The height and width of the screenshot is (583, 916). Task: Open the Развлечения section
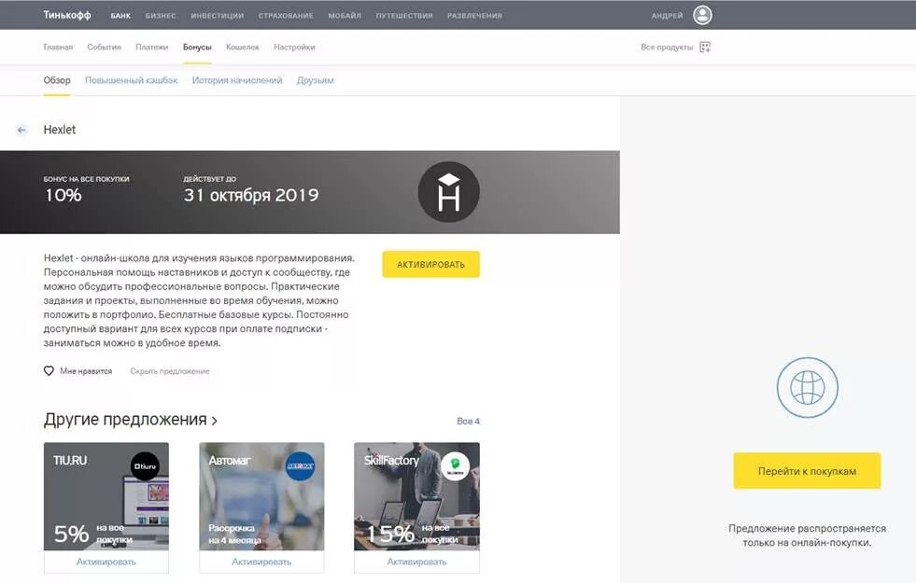tap(474, 16)
